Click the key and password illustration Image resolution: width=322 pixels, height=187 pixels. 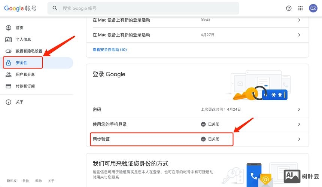coord(259,86)
